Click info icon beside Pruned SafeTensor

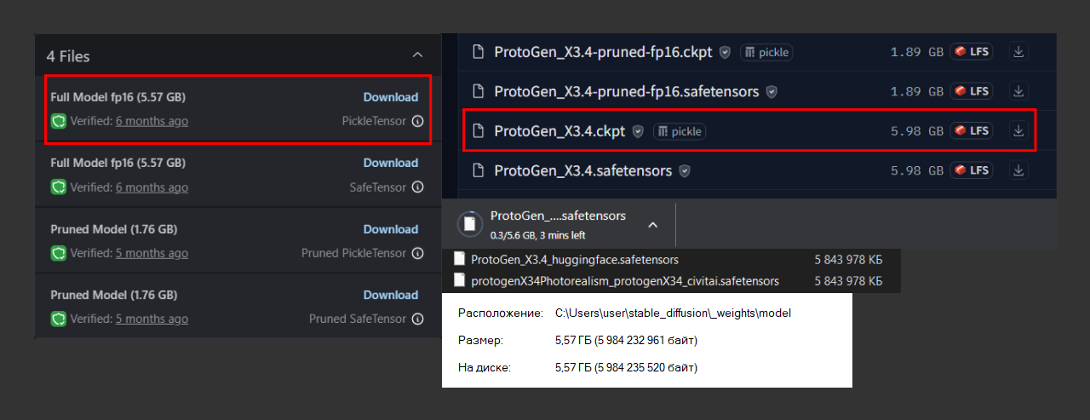[x=417, y=319]
